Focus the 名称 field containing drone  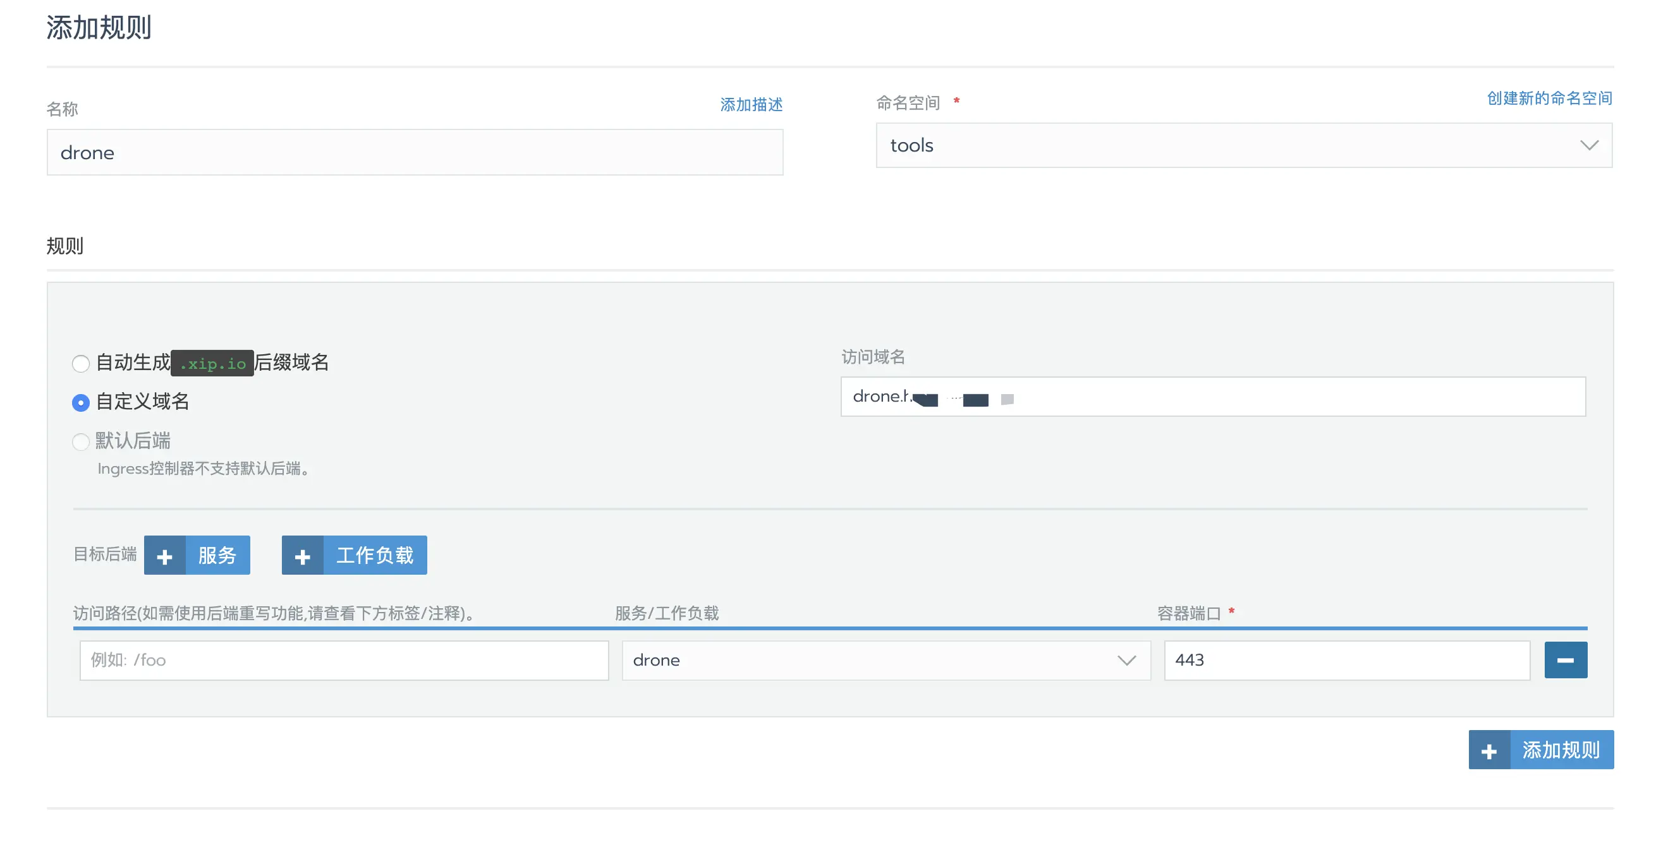(415, 152)
